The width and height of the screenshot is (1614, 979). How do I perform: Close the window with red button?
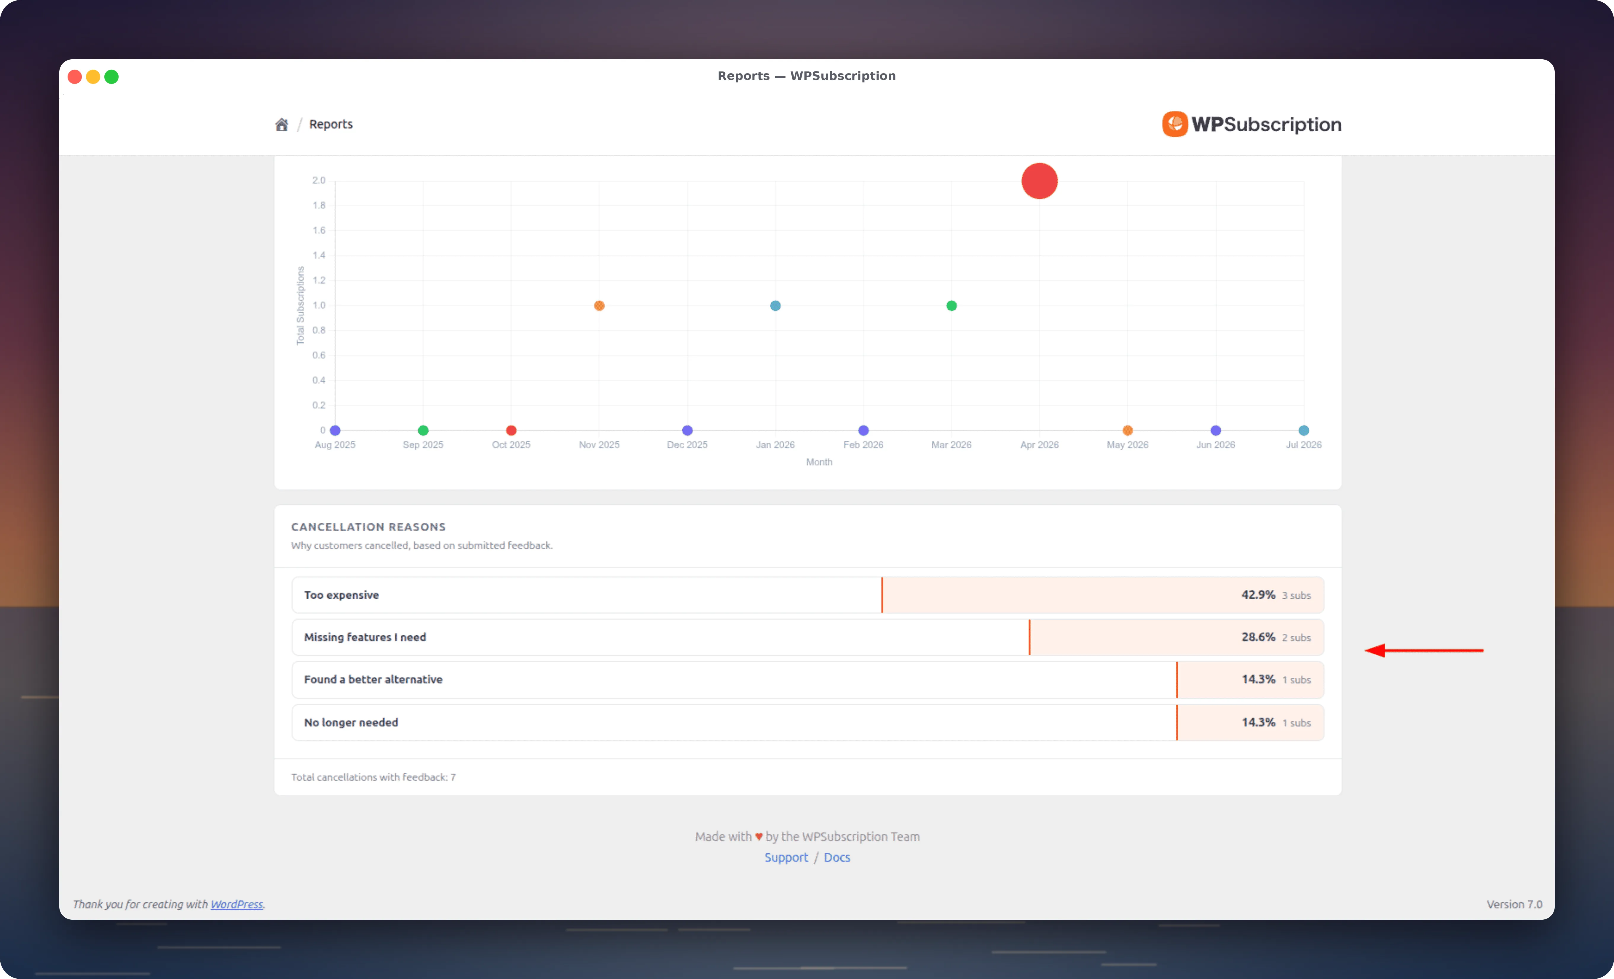[75, 77]
